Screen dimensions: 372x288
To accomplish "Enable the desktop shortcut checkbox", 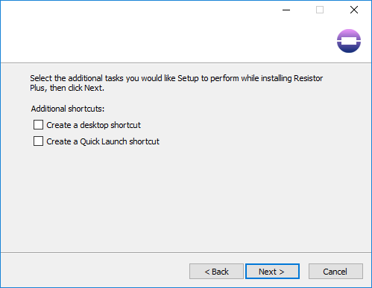I will (38, 125).
